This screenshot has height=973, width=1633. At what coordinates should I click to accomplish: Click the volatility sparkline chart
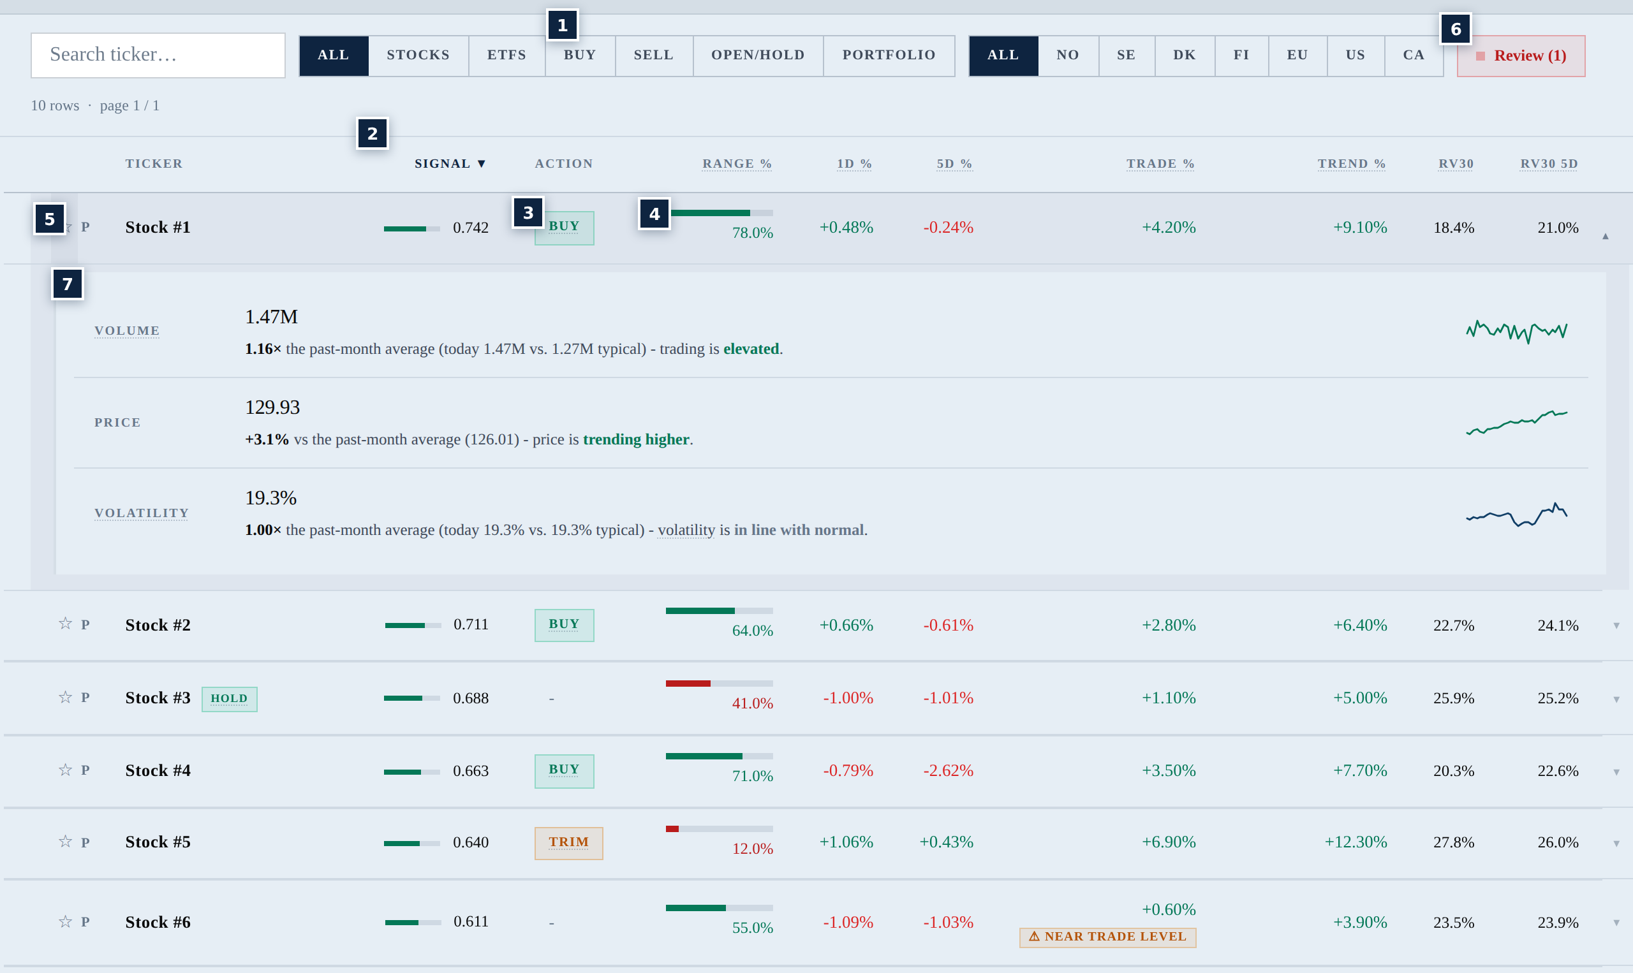1516,514
